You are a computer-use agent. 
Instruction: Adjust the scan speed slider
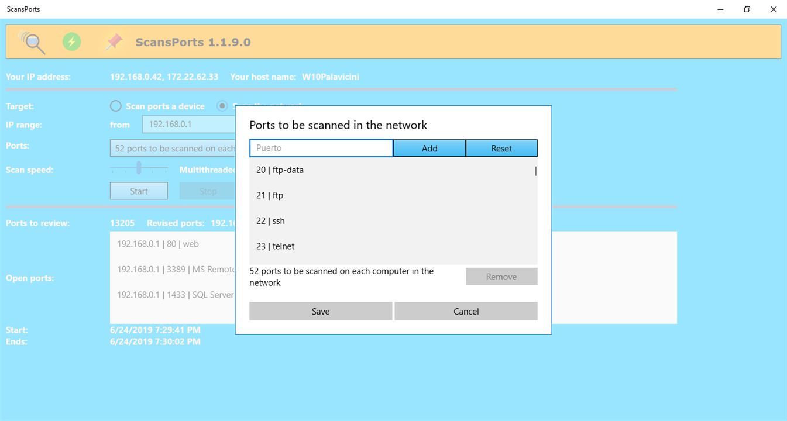point(139,169)
